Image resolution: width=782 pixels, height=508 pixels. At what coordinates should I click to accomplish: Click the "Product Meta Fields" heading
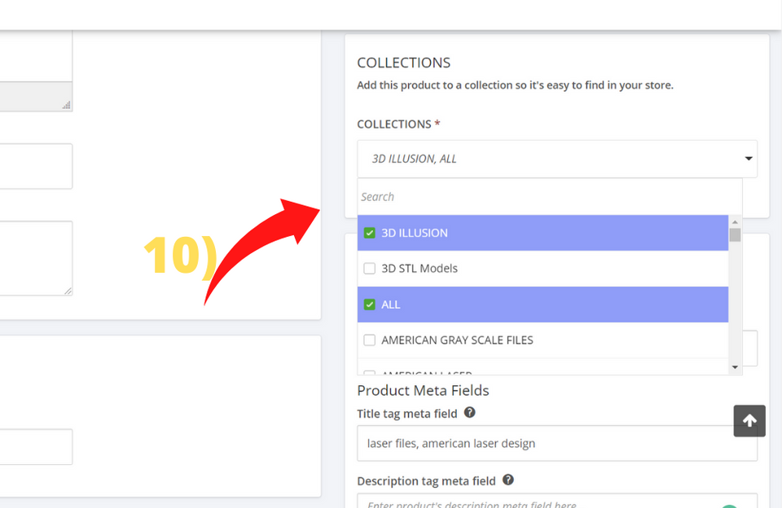tap(423, 390)
